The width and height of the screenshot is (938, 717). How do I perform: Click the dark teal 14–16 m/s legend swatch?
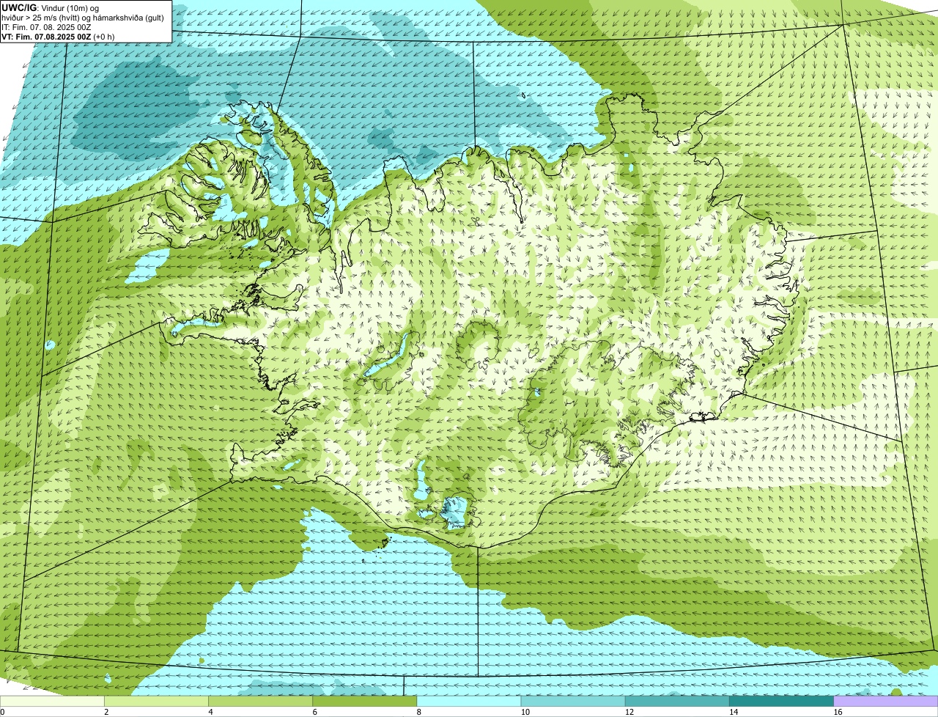[x=781, y=702]
